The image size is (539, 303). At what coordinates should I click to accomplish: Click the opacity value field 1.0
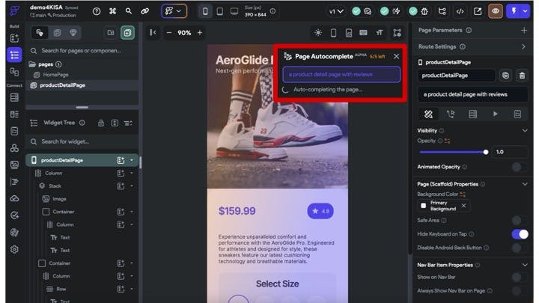point(510,152)
